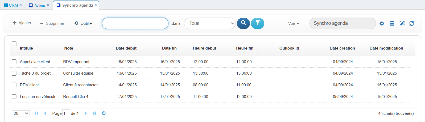Toggle the select-all checkbox in header
425x122 pixels.
(14, 44)
